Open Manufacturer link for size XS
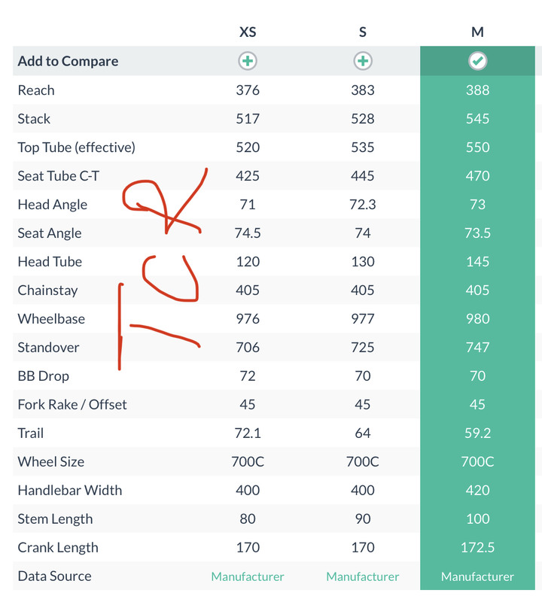542x602 pixels. [248, 576]
